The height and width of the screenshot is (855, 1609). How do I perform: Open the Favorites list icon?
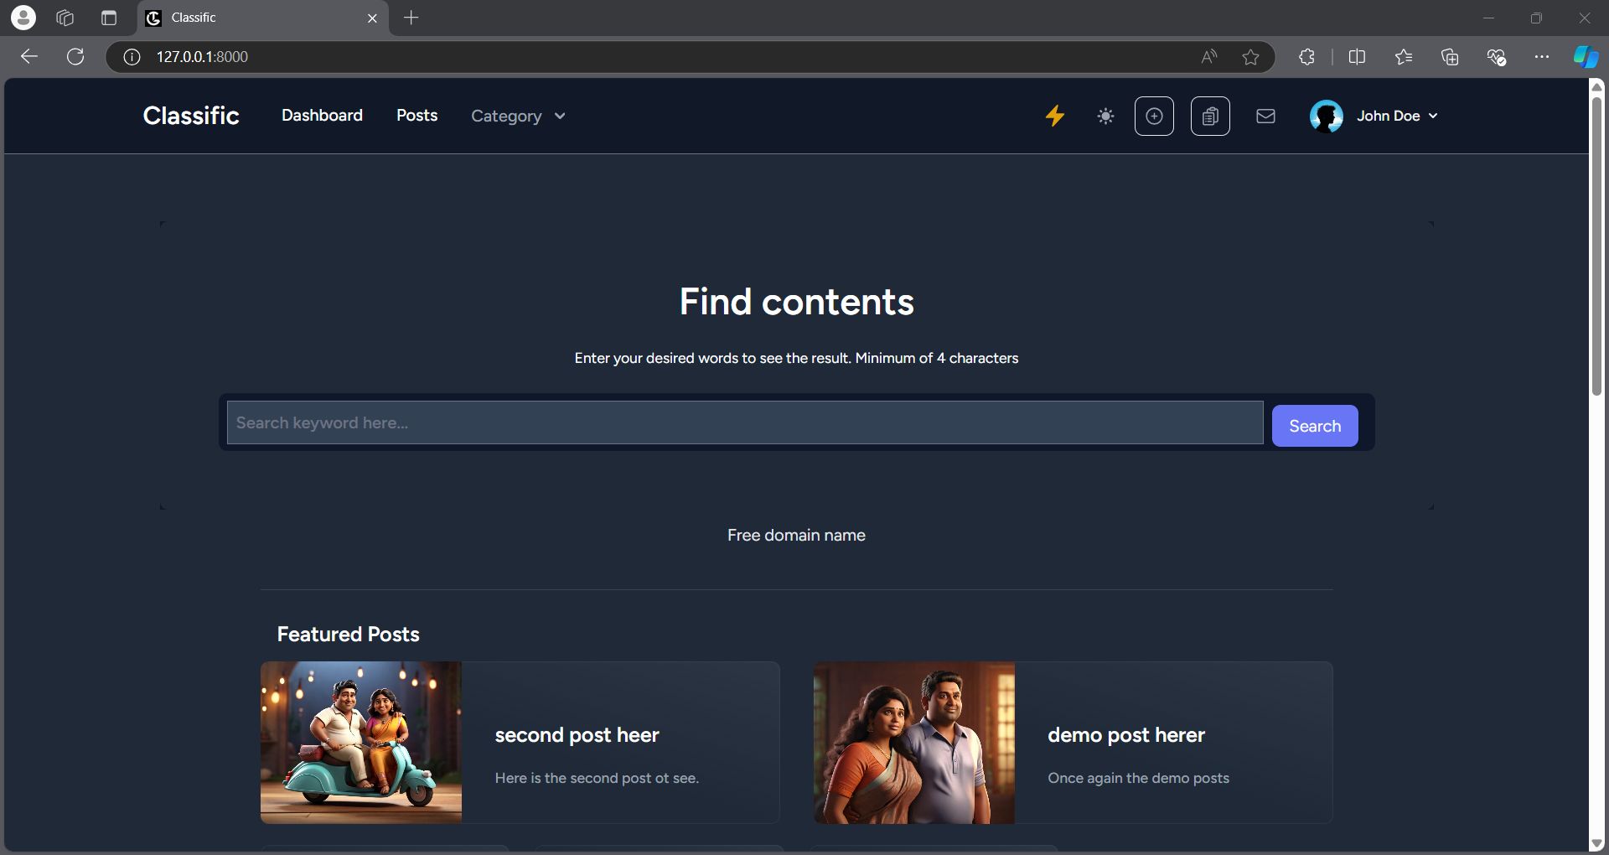pyautogui.click(x=1404, y=57)
